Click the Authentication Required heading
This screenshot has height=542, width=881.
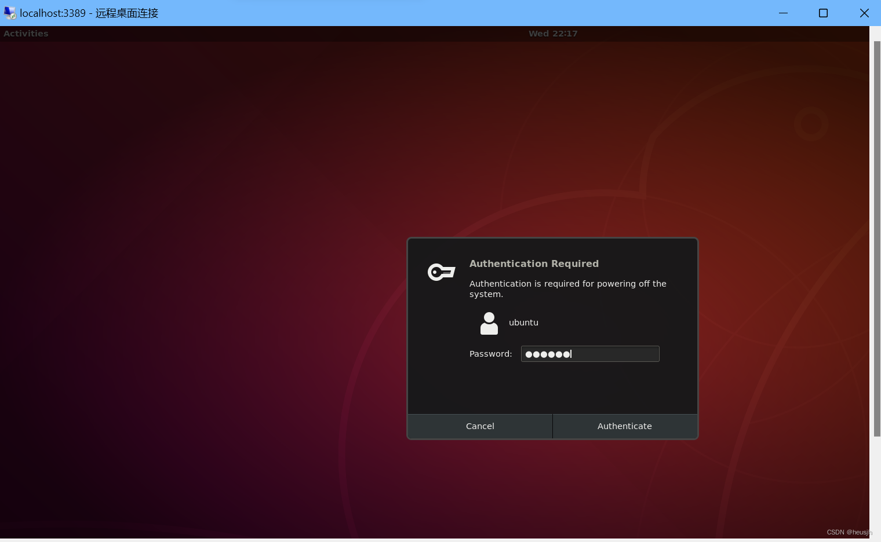click(534, 263)
